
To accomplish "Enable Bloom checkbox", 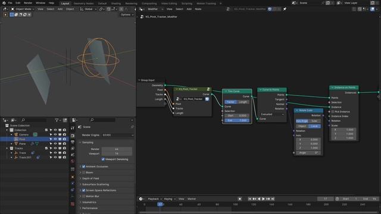I will point(83,172).
